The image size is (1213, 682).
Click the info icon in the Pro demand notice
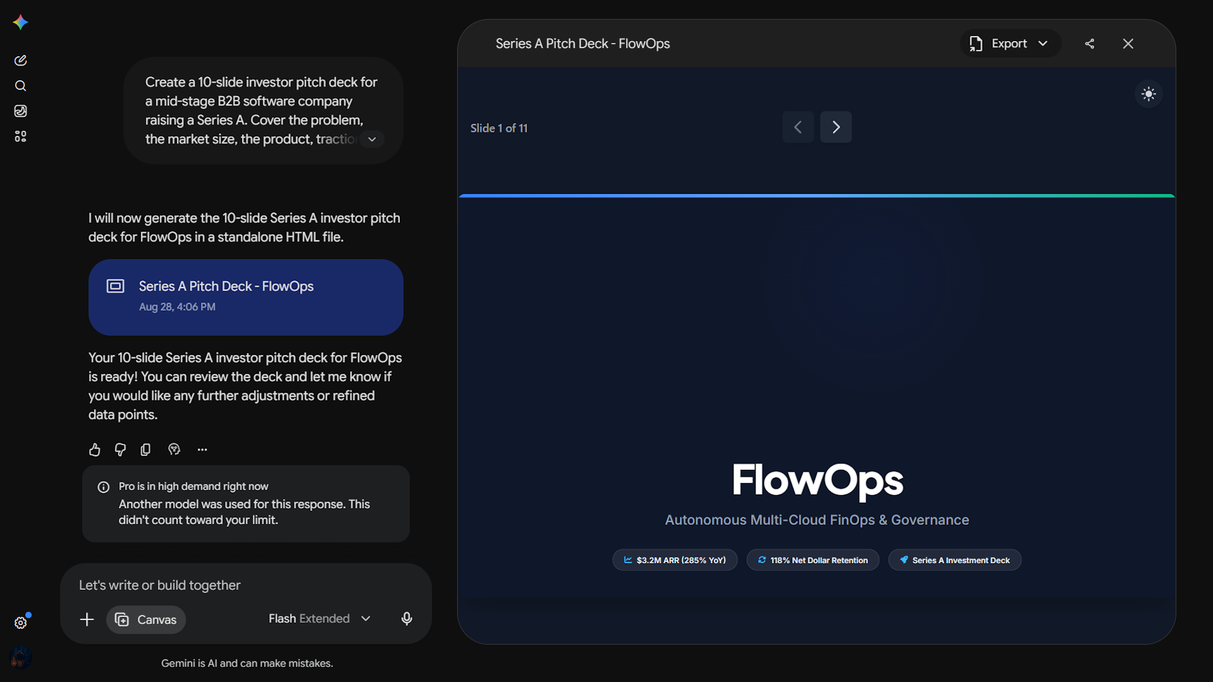pyautogui.click(x=104, y=487)
